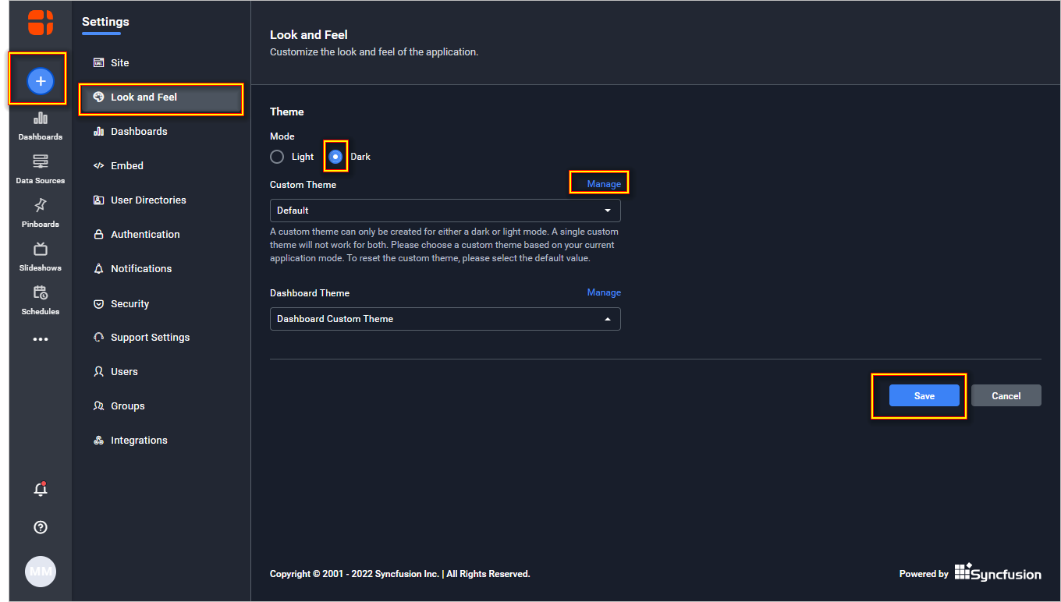The image size is (1061, 602).
Task: Select the Dark mode radio button
Action: (335, 157)
